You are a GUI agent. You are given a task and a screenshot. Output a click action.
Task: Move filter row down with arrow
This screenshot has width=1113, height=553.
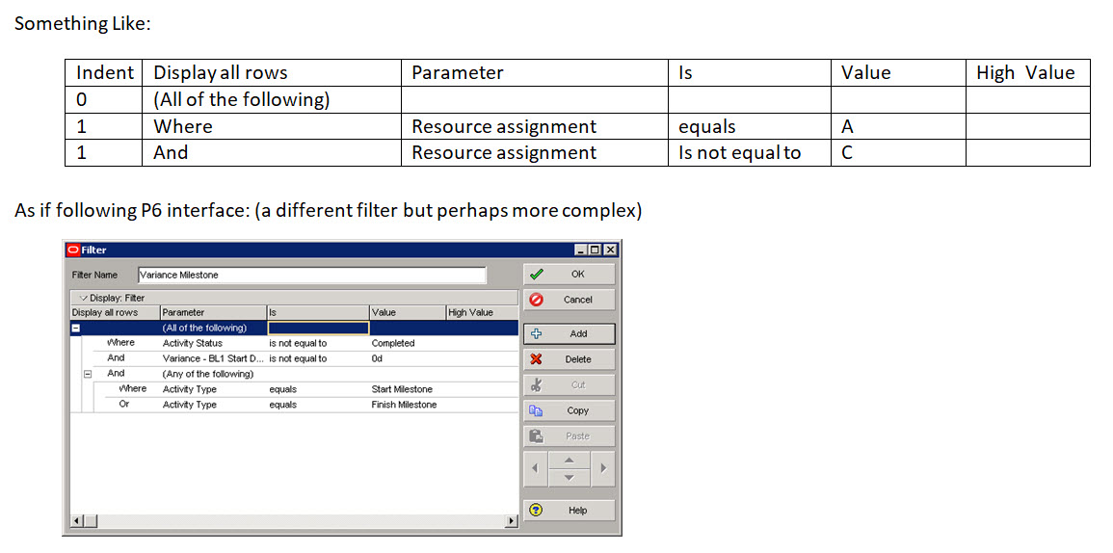pos(570,477)
